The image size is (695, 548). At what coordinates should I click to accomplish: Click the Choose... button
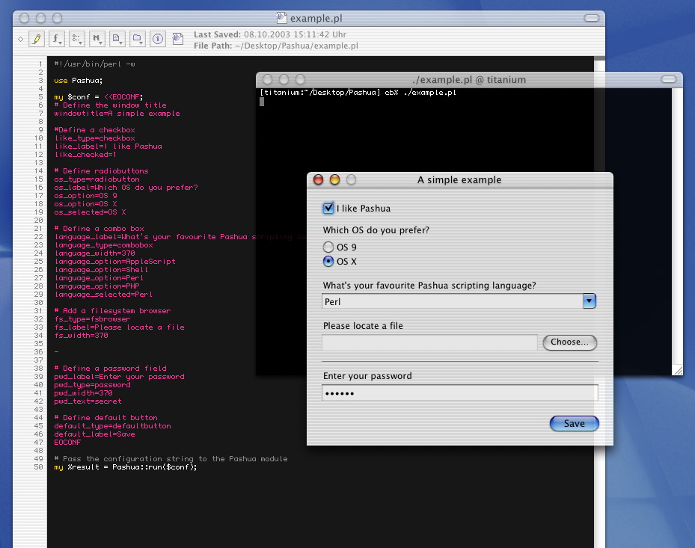coord(569,342)
